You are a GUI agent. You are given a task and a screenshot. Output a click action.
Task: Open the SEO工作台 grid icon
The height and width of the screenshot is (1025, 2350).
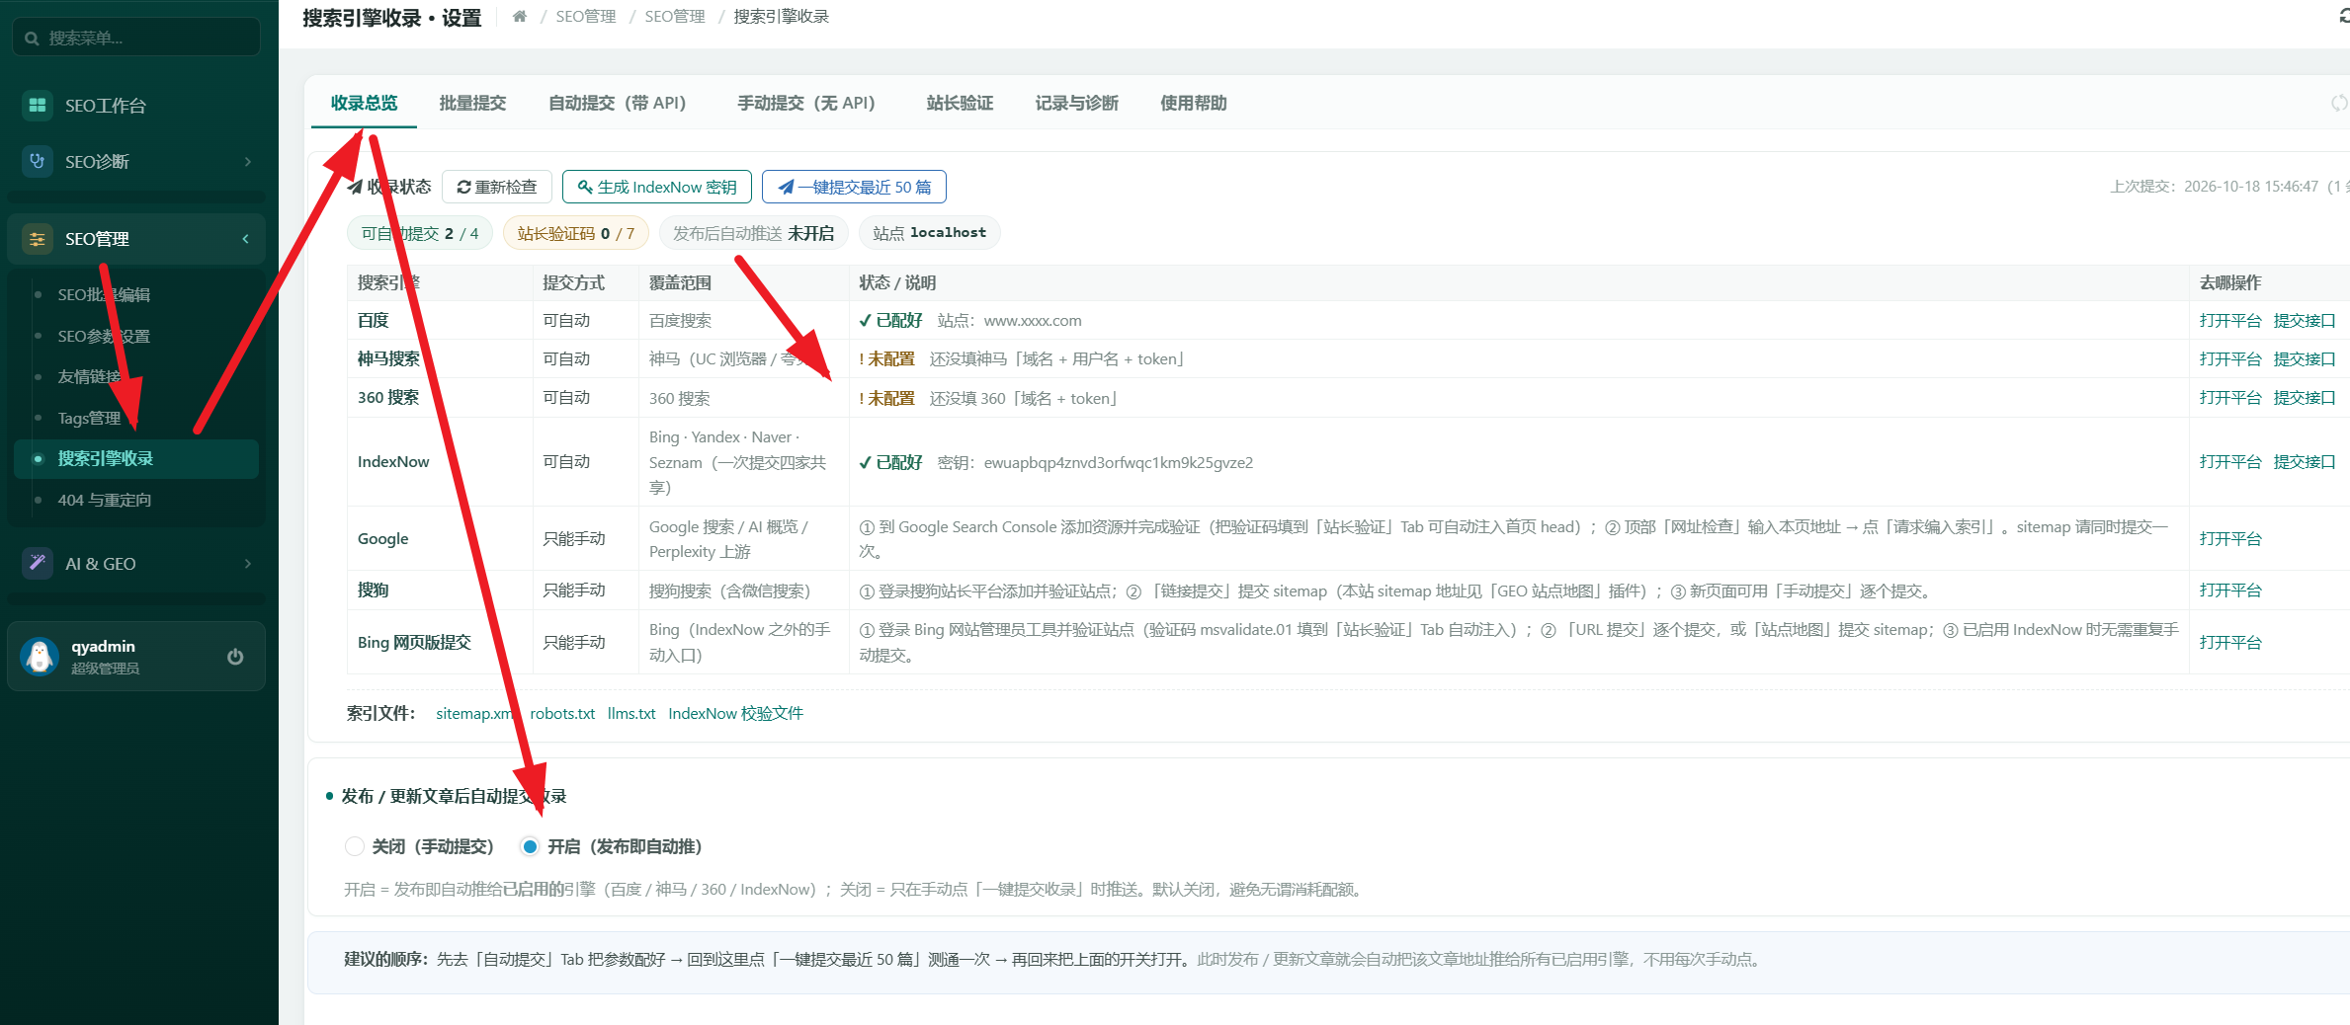tap(38, 105)
